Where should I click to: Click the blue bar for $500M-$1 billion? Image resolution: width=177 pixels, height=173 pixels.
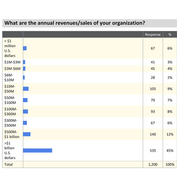[27, 134]
